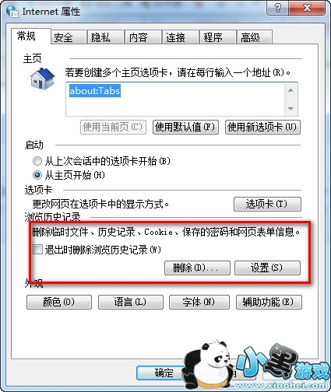Click the 使用默认值 button
The image size is (331, 392).
(185, 127)
